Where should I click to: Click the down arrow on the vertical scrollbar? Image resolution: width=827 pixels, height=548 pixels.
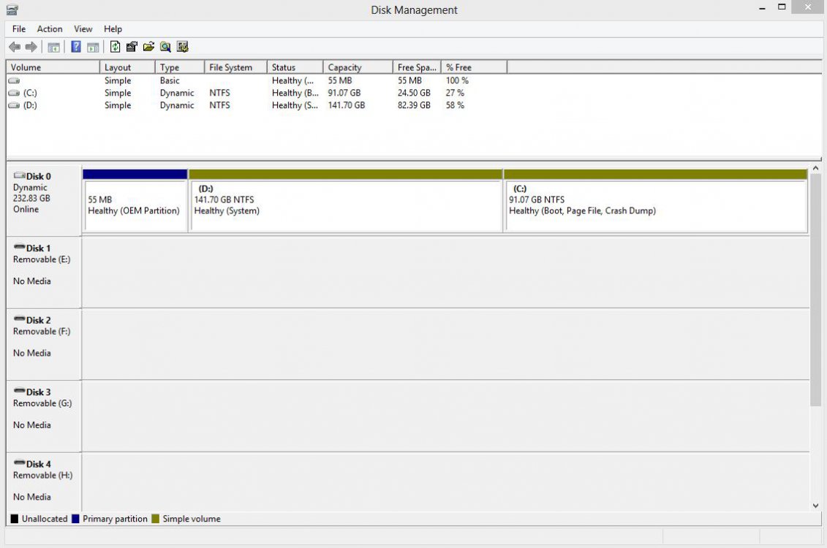point(816,505)
